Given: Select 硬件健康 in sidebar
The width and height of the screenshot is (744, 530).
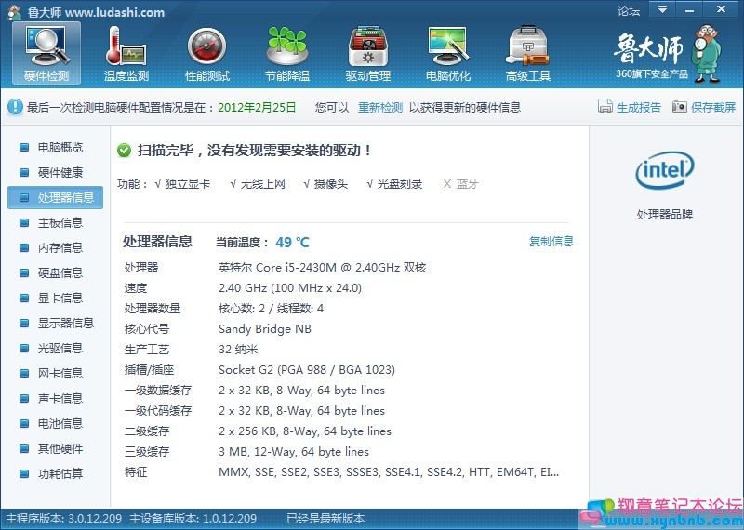Looking at the screenshot, I should pos(60,172).
